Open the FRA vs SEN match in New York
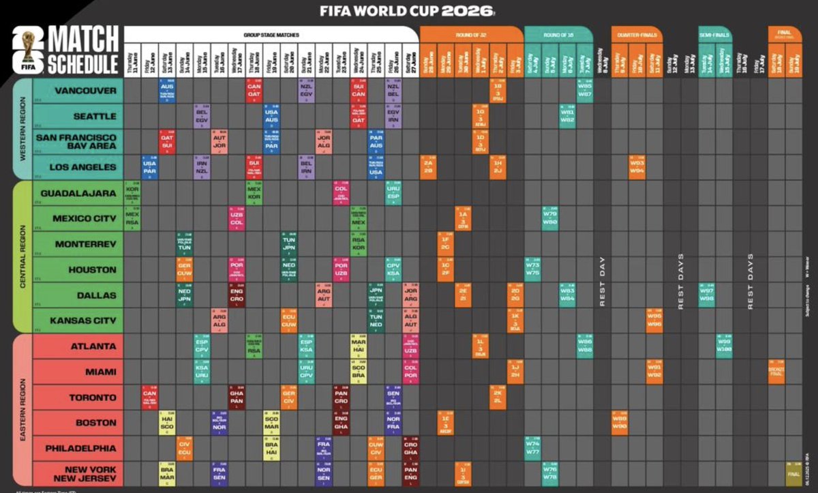 coord(219,474)
